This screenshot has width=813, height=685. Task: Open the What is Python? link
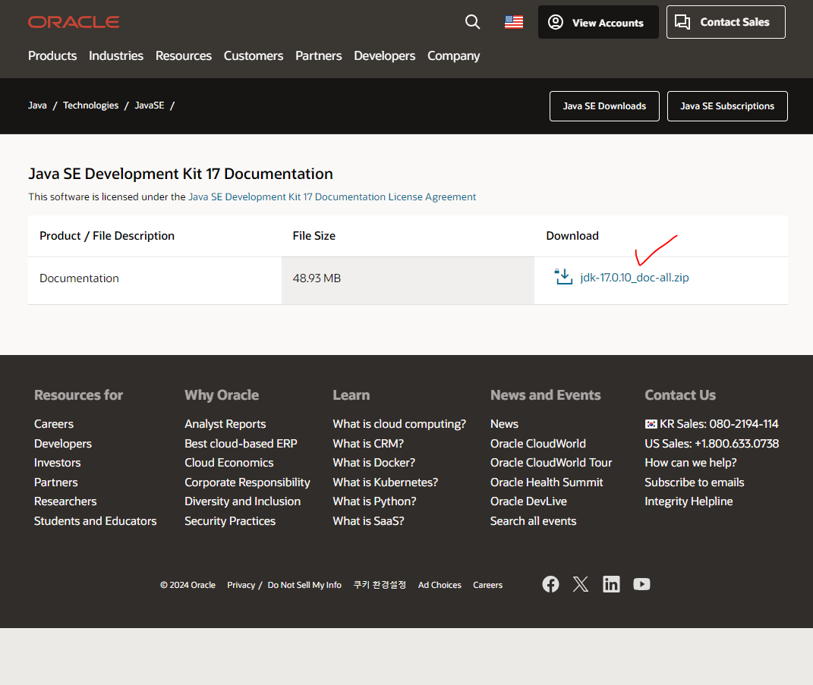(x=374, y=501)
